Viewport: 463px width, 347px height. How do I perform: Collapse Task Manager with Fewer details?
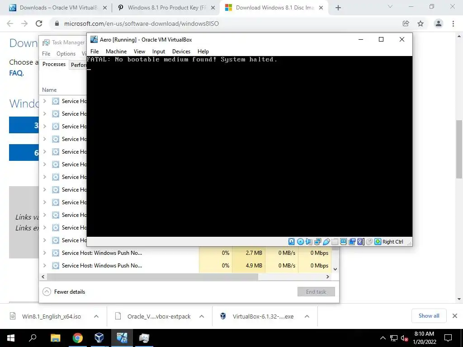pyautogui.click(x=64, y=292)
